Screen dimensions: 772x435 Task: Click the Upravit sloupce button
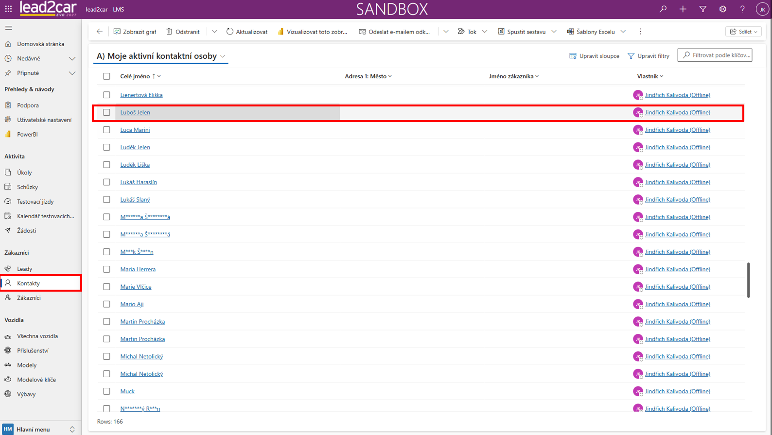point(594,56)
